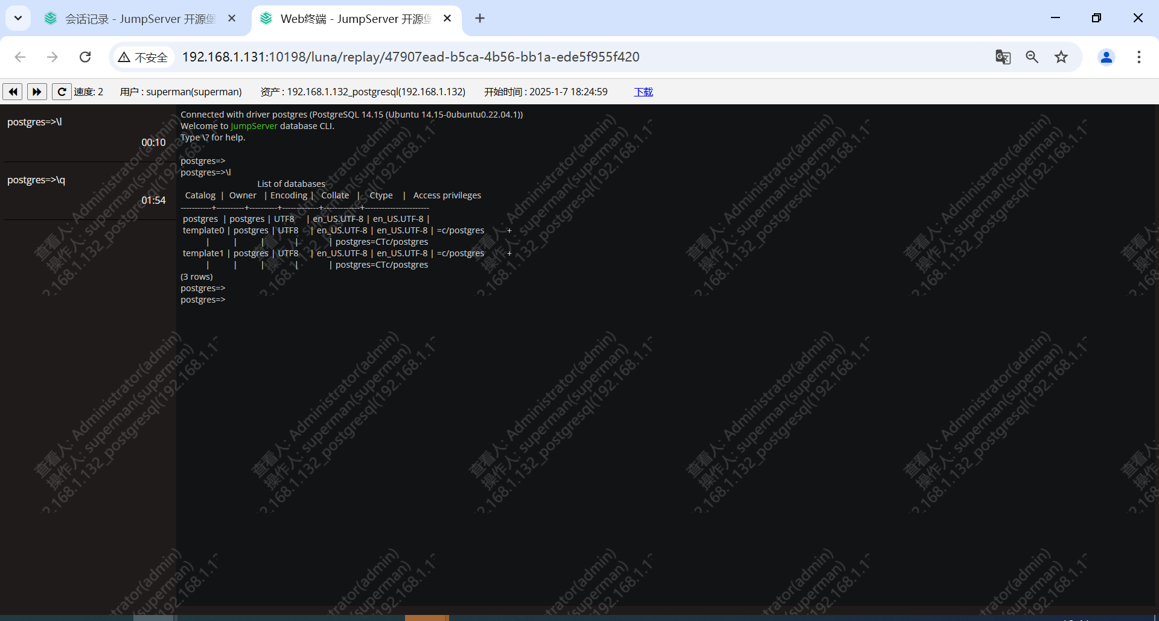Focus the address bar URL
Viewport: 1159px width, 621px height.
click(410, 57)
